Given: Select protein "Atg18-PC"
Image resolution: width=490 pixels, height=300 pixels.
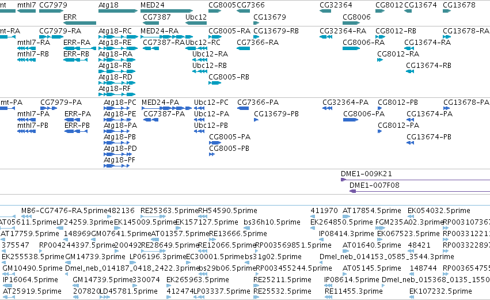Looking at the screenshot, I should pos(120,102).
